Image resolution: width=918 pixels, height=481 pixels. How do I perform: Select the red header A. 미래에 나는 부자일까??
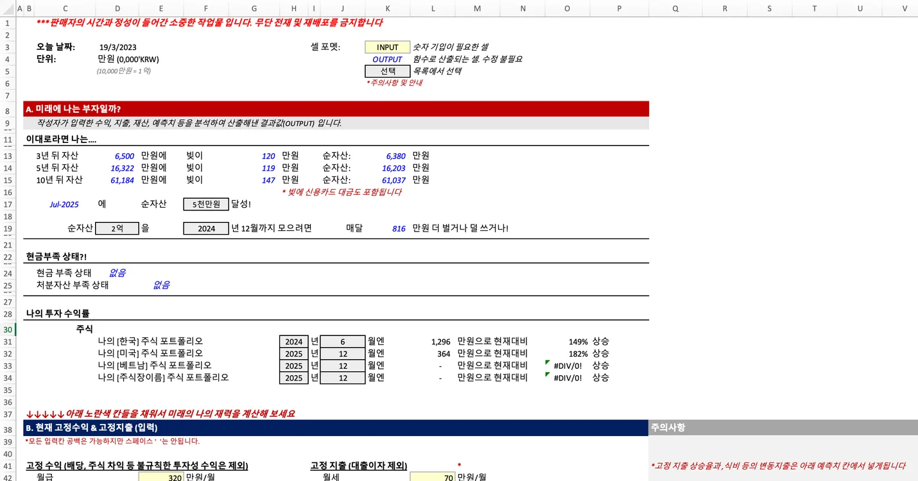coord(336,109)
